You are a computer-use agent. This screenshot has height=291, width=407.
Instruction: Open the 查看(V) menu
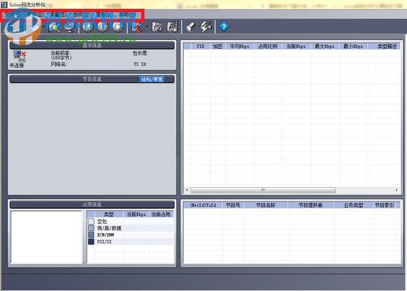104,14
